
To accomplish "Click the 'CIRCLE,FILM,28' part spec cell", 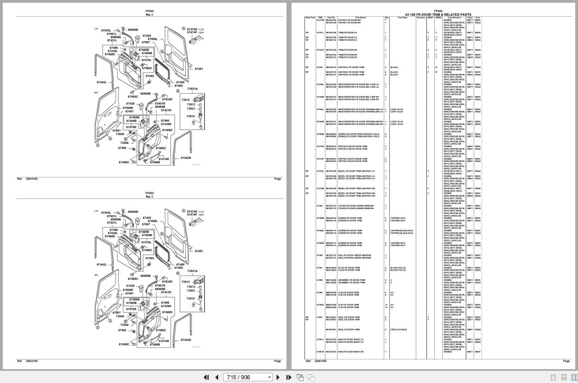I will [398, 329].
